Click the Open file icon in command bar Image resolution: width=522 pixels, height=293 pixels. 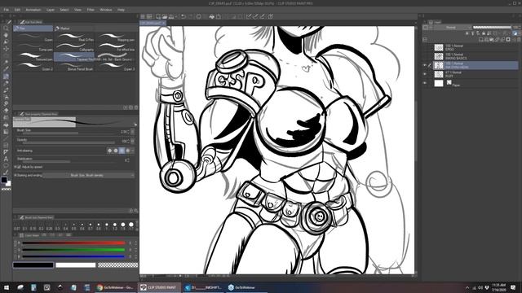(x=165, y=16)
